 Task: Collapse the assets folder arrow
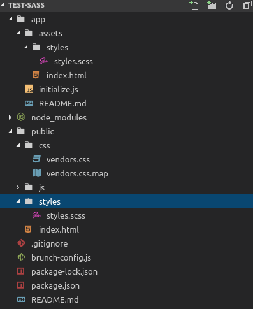[x=18, y=33]
